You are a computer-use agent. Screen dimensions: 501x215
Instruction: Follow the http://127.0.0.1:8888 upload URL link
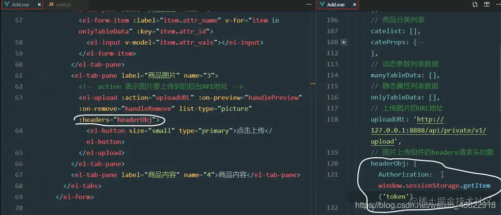click(x=430, y=130)
